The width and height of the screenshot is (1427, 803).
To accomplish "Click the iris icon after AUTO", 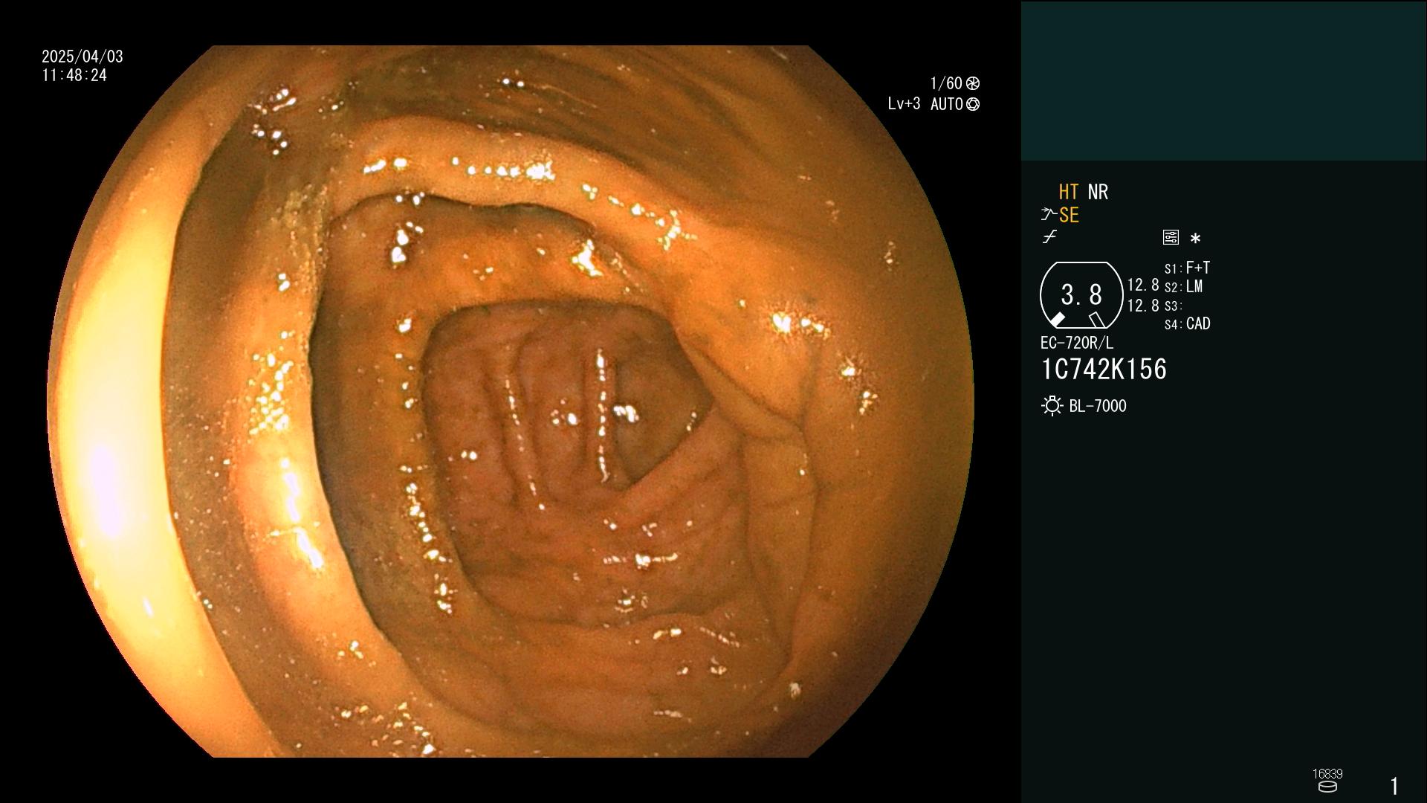I will point(972,104).
